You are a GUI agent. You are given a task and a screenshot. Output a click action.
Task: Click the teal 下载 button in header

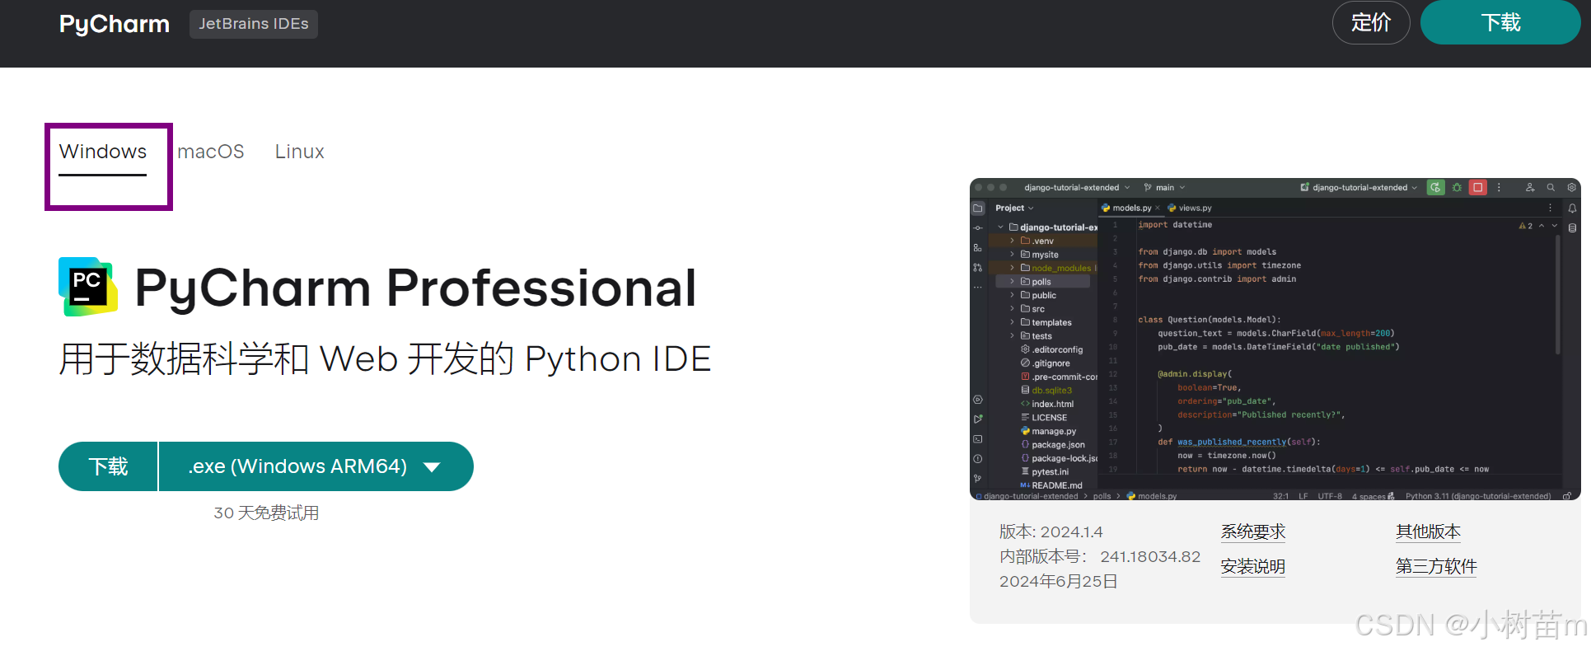(x=1500, y=22)
